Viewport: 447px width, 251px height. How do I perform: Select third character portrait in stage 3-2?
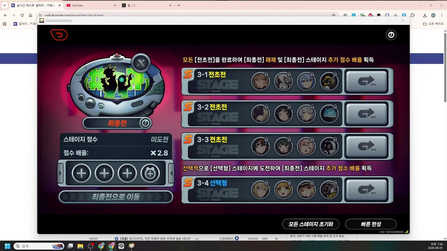pyautogui.click(x=306, y=114)
